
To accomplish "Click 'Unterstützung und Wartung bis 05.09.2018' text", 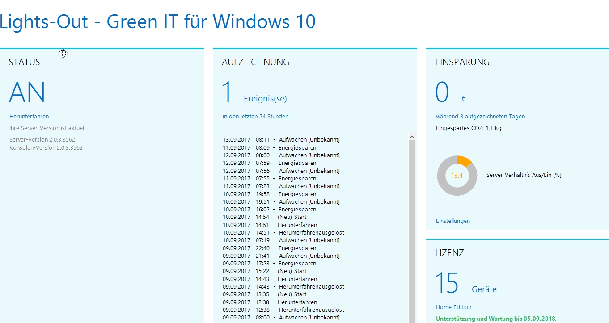I will pos(496,319).
